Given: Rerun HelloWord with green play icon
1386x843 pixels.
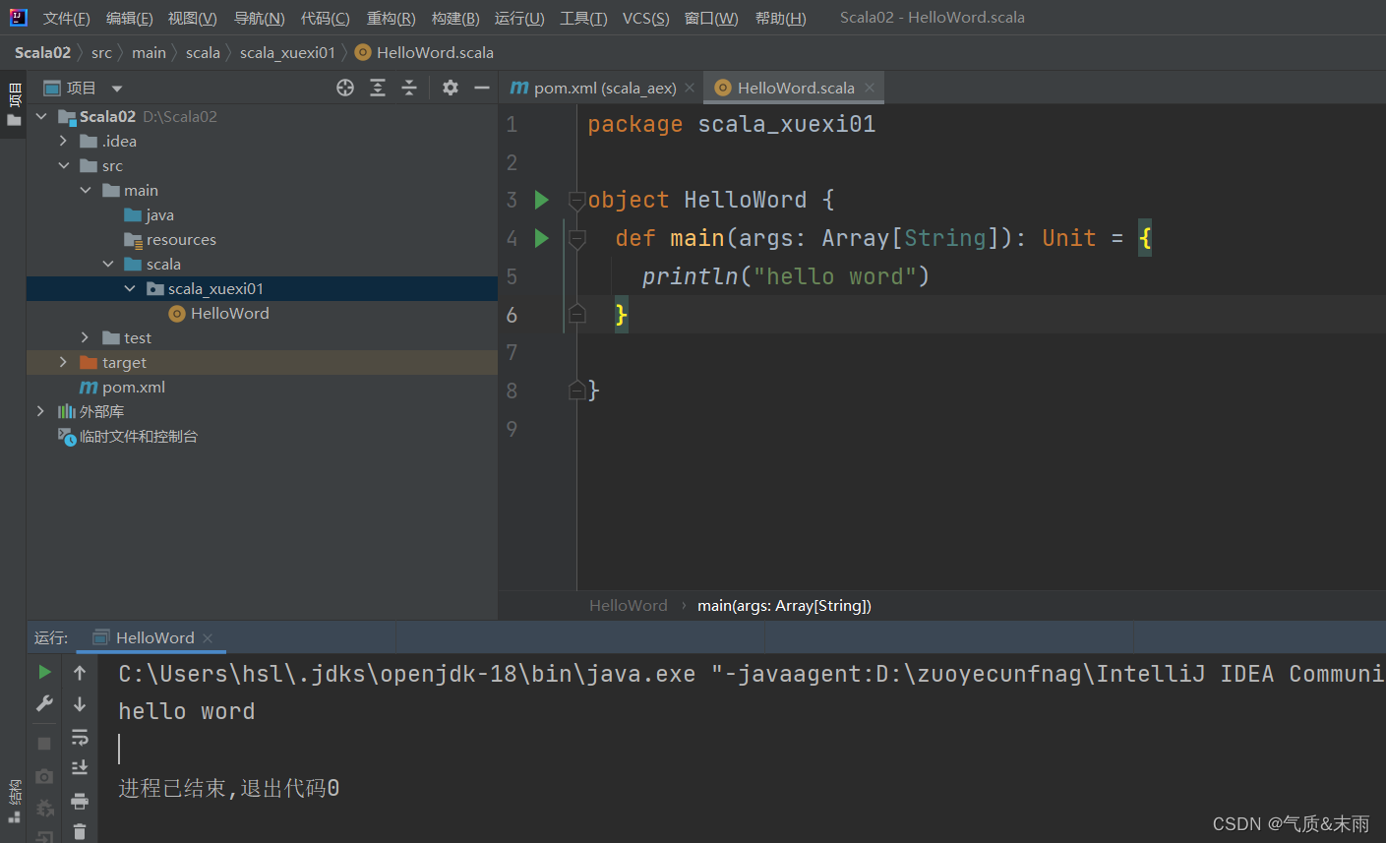Looking at the screenshot, I should coord(44,672).
